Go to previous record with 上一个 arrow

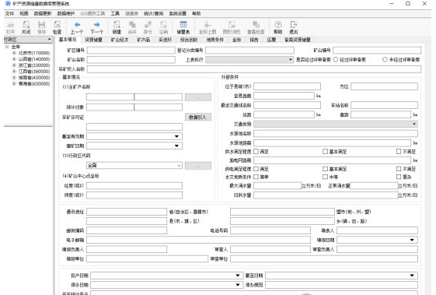tap(77, 27)
